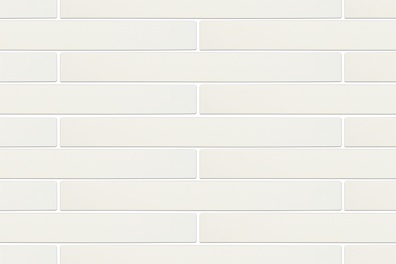Select the left tile in the eighth row
This screenshot has width=396, height=264.
[x=98, y=228]
